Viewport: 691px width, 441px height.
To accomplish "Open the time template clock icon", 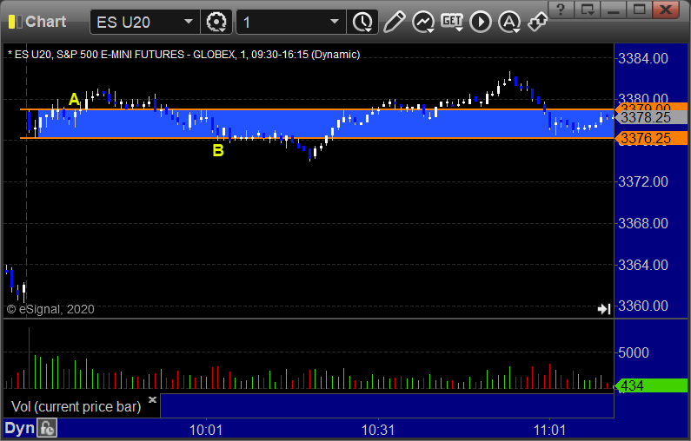I will (362, 22).
